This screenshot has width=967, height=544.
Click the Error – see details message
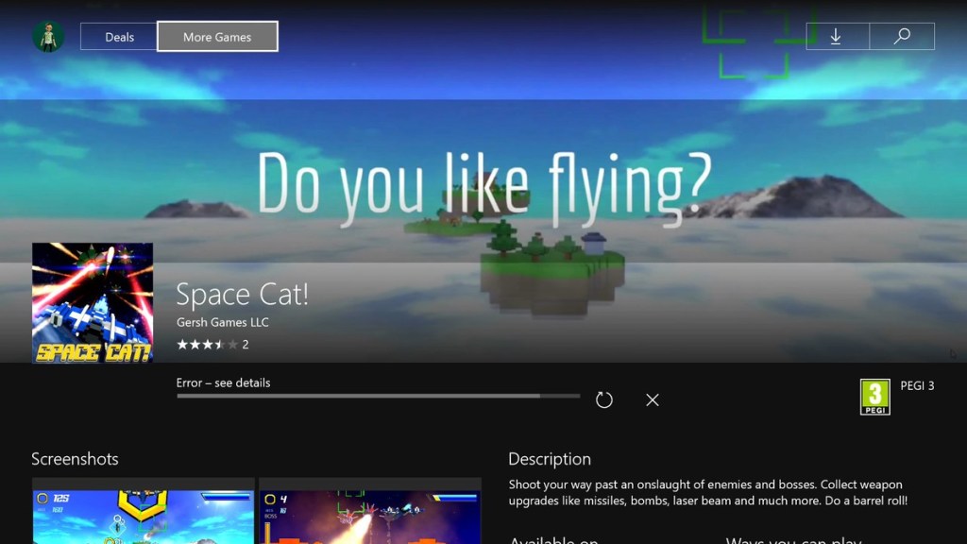[x=223, y=383]
